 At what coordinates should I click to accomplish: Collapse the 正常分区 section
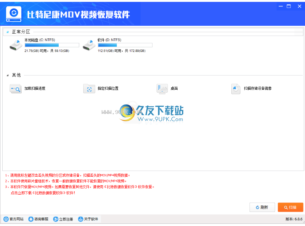click(x=7, y=32)
